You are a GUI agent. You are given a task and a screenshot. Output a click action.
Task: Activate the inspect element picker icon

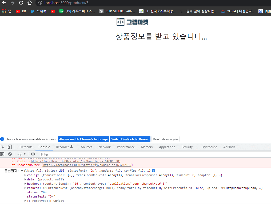tap(3, 147)
